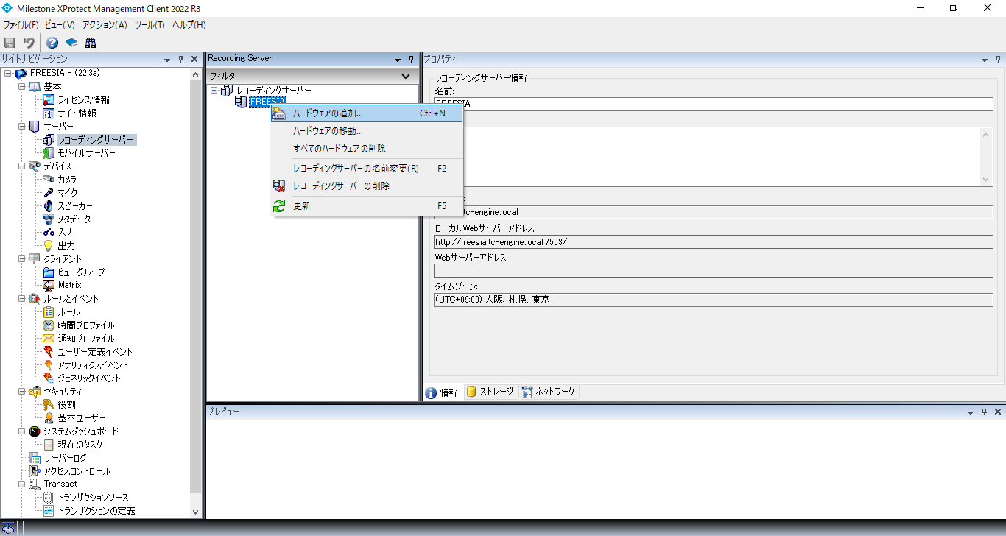Image resolution: width=1006 pixels, height=536 pixels.
Task: Select 時間プロファイル clock icon
Action: click(49, 325)
